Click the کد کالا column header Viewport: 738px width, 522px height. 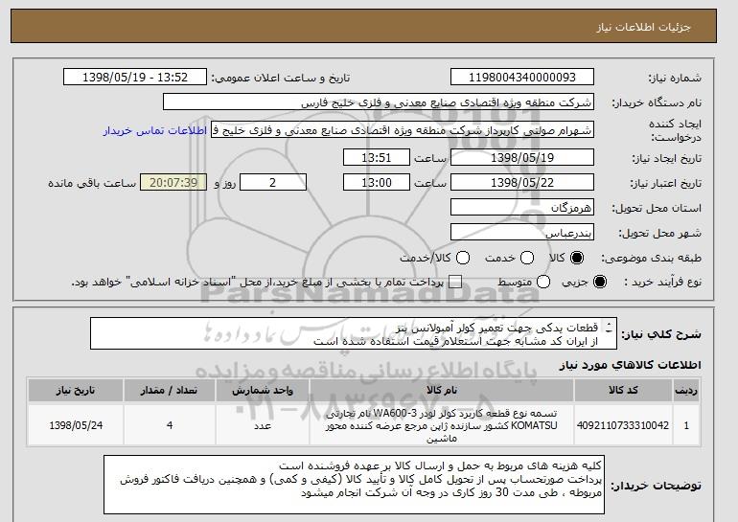(x=623, y=391)
